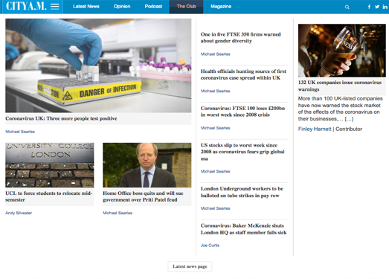This screenshot has width=389, height=279.
Task: Open the Magazine menu item
Action: point(221,7)
